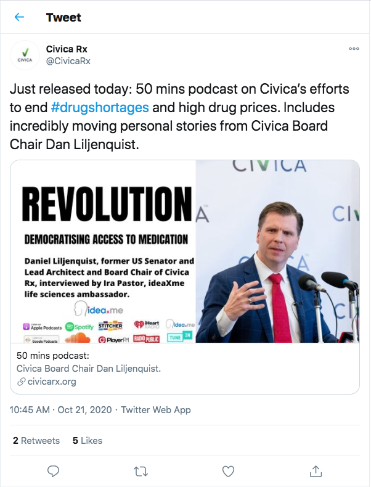Image resolution: width=371 pixels, height=487 pixels.
Task: Open the speaker photo in the card
Action: pos(277,252)
